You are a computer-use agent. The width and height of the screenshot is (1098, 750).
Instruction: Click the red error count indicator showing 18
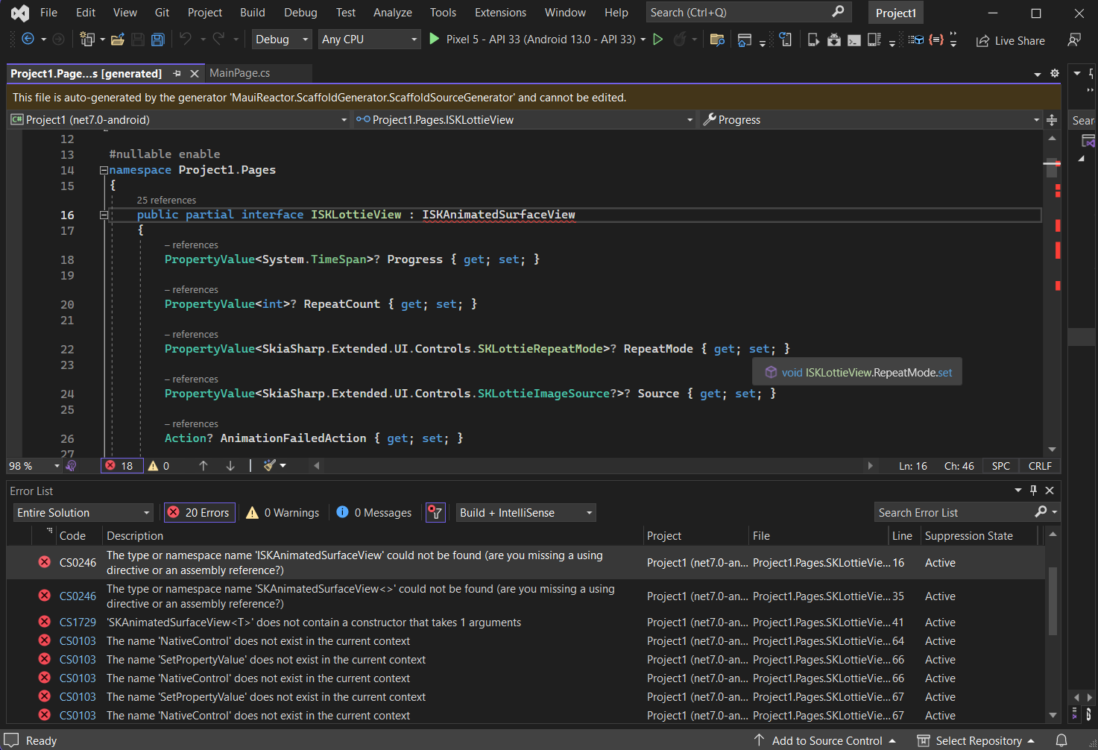click(121, 465)
